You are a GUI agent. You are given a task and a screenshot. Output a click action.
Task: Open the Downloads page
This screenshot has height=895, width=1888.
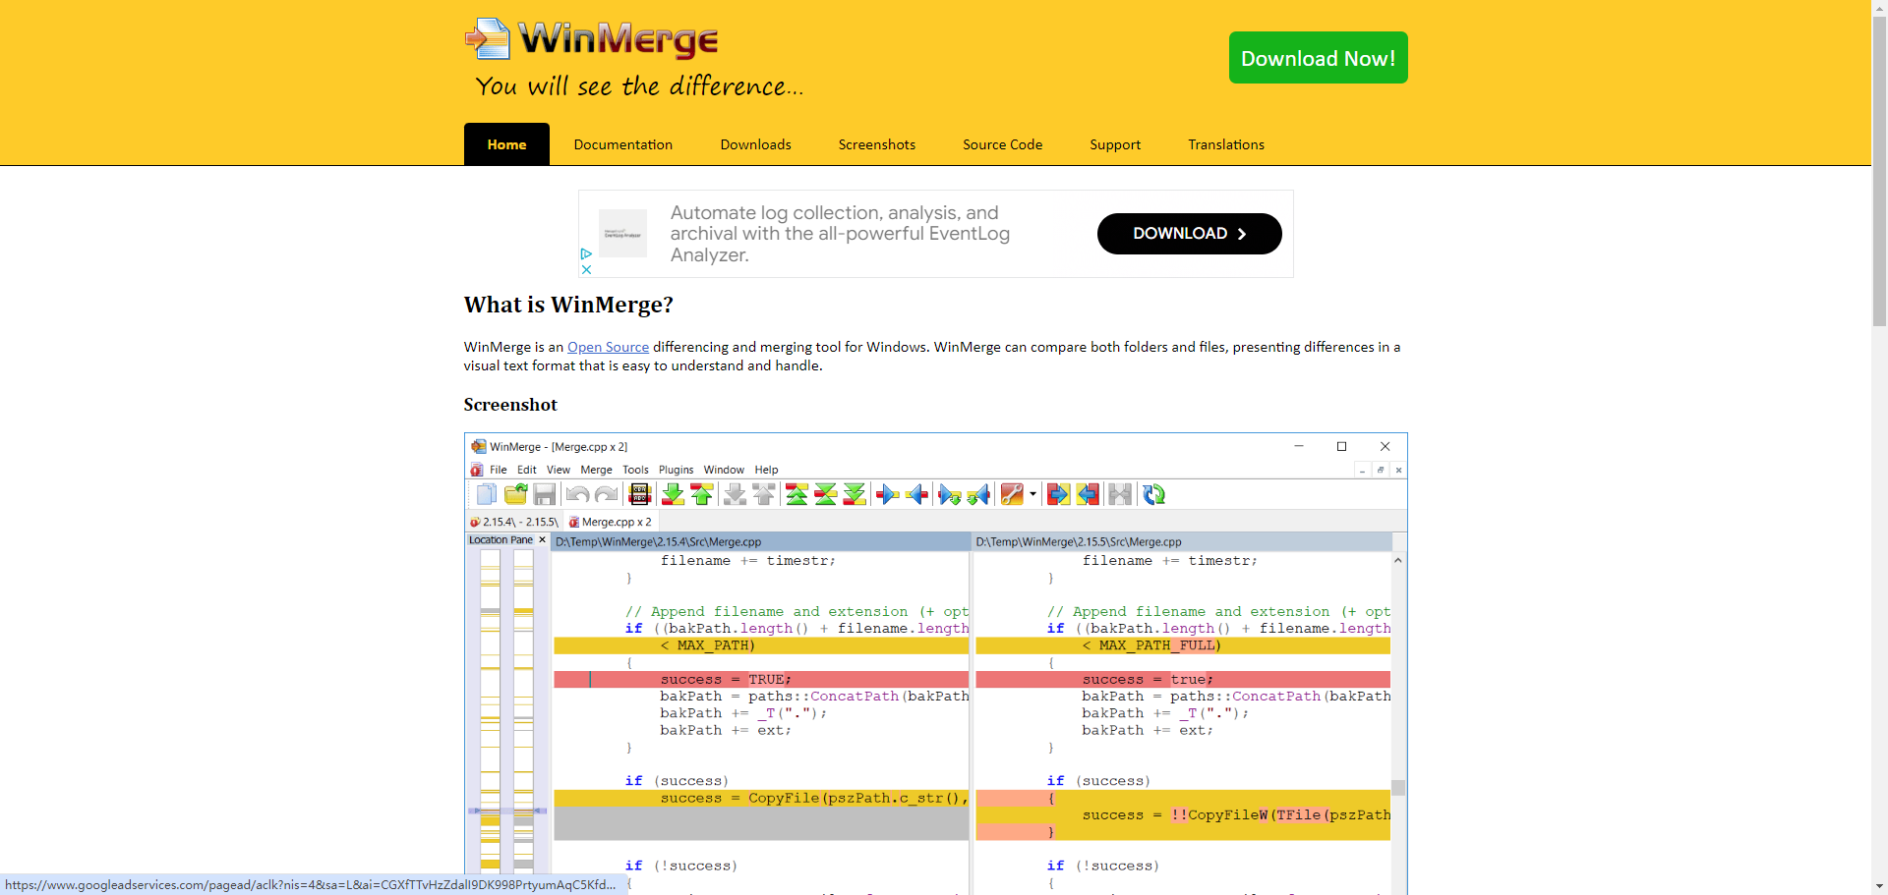pos(755,144)
